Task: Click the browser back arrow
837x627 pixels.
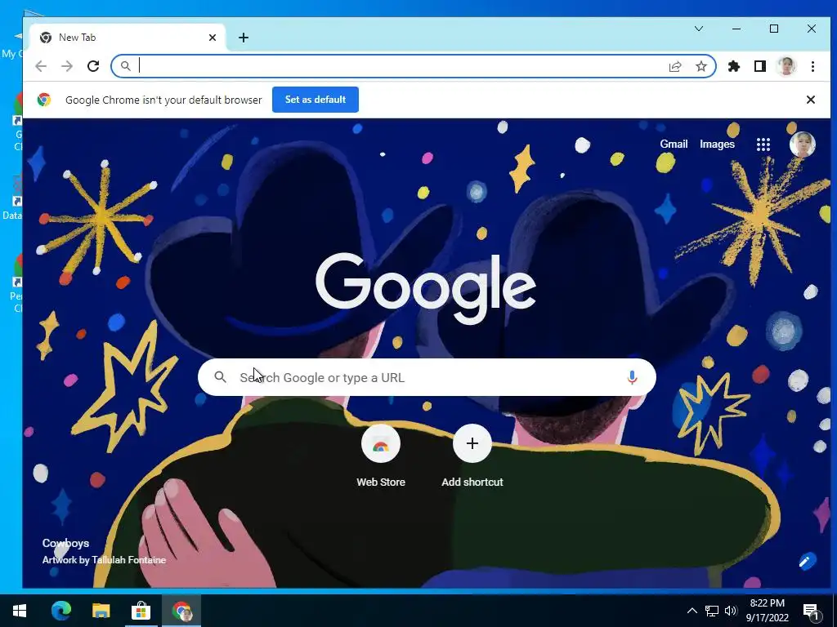Action: pos(41,66)
